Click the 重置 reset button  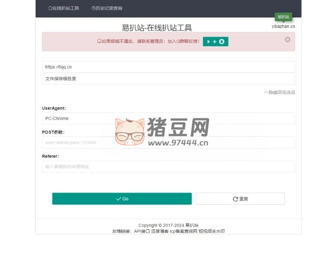[240, 199]
